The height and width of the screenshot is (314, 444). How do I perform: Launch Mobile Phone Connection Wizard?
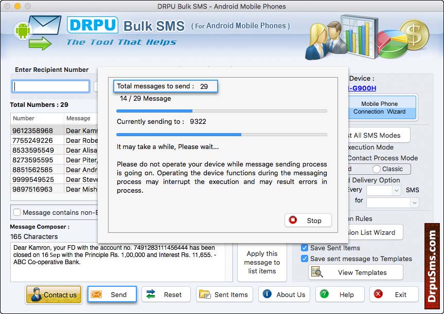[382, 107]
